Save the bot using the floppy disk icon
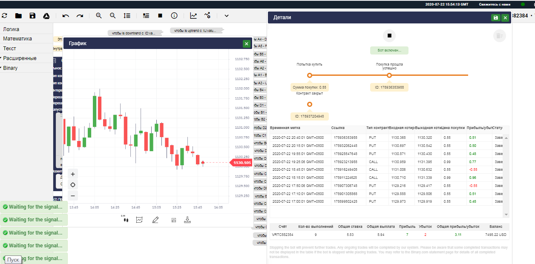Screen dimensions: 535x264 pos(32,16)
